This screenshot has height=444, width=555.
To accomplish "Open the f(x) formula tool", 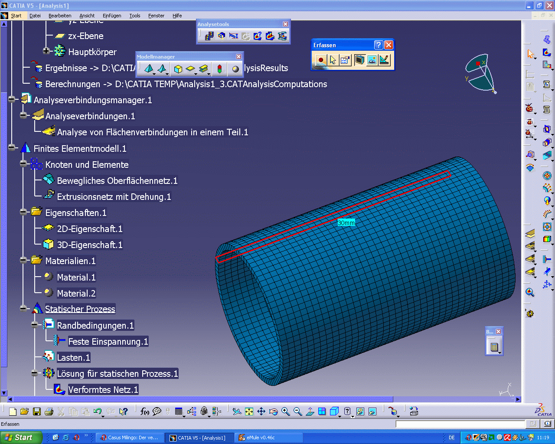I will coord(145,411).
